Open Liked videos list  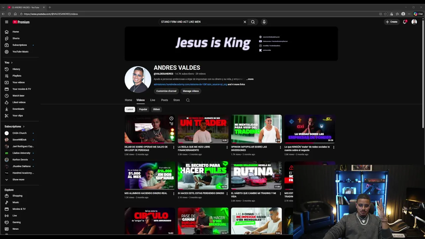pyautogui.click(x=20, y=102)
